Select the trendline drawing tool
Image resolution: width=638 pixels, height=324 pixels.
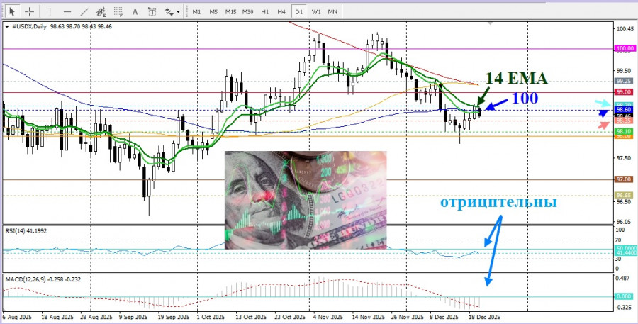coord(84,12)
